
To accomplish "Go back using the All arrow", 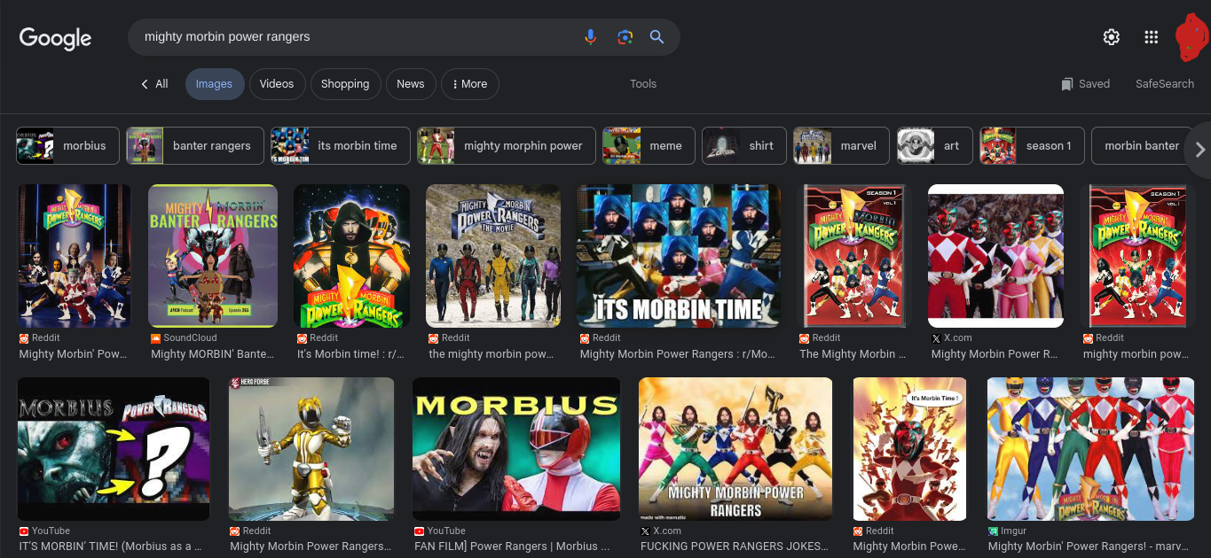I will coord(154,84).
